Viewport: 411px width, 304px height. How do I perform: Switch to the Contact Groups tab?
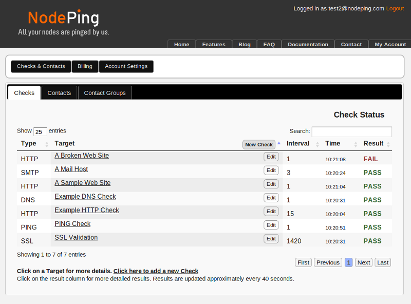coord(105,93)
